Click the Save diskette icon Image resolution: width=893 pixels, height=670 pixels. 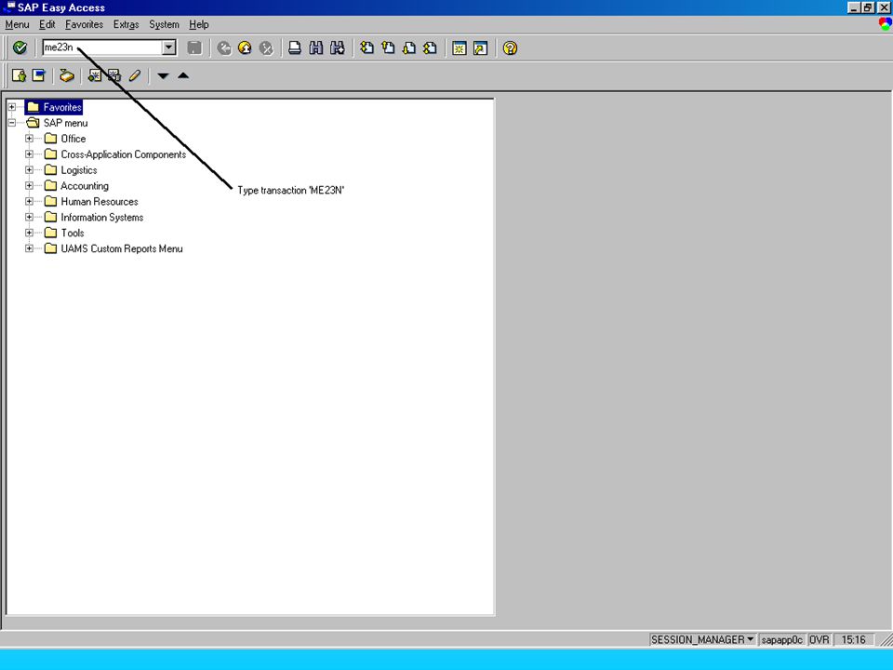194,47
